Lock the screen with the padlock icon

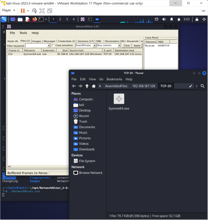pos(197,19)
